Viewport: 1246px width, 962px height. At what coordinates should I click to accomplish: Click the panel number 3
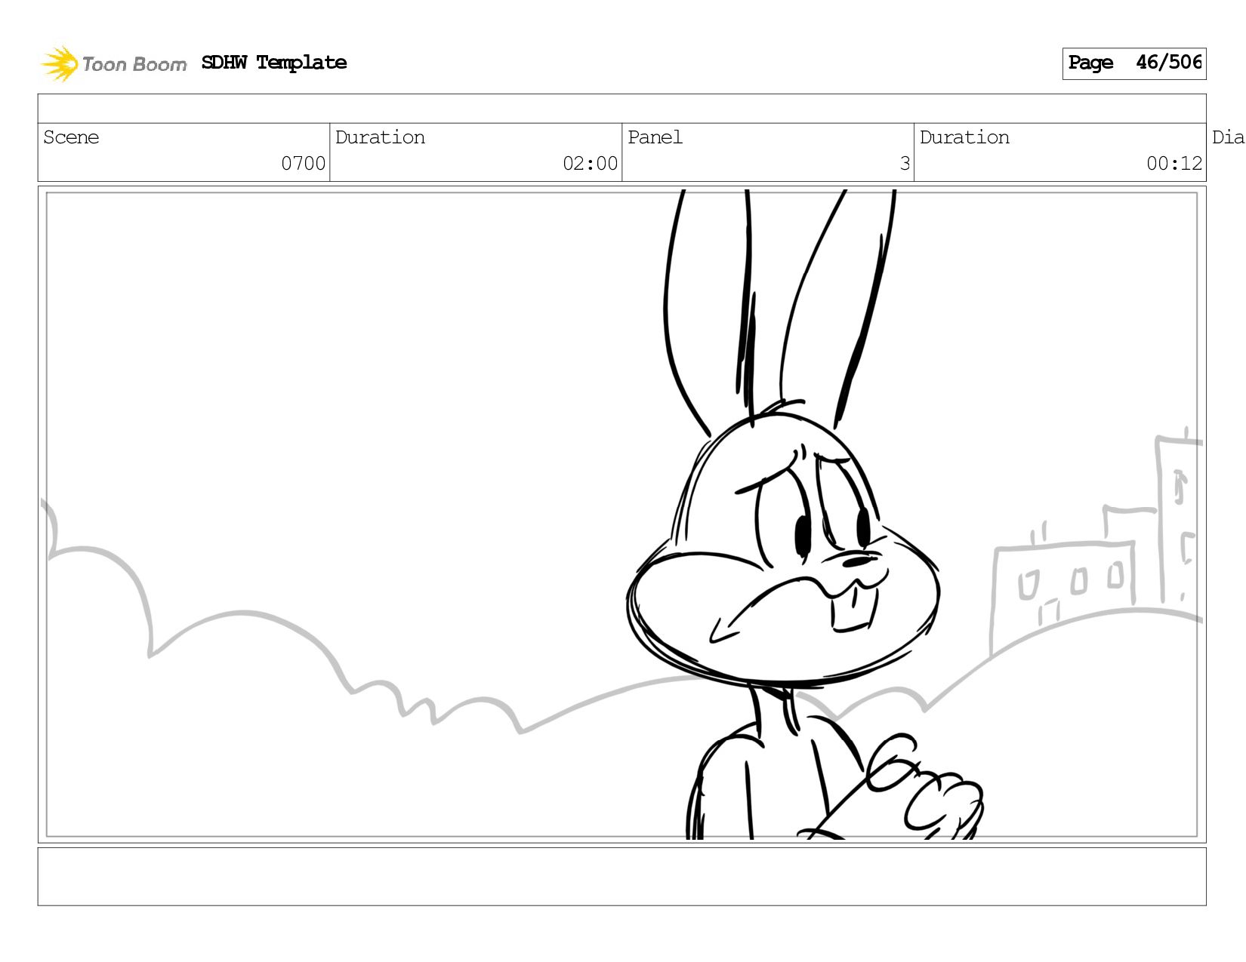pos(905,164)
